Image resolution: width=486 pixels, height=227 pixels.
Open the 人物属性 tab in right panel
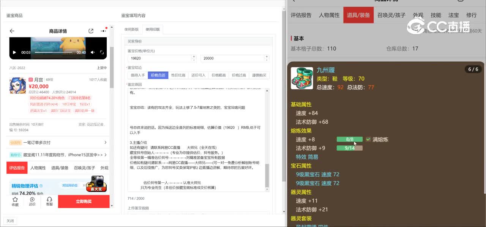pos(329,15)
